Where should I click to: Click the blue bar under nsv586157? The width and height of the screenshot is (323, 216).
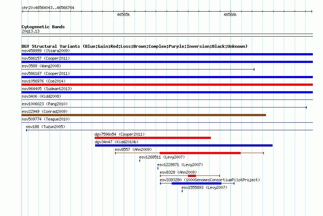pyautogui.click(x=167, y=62)
